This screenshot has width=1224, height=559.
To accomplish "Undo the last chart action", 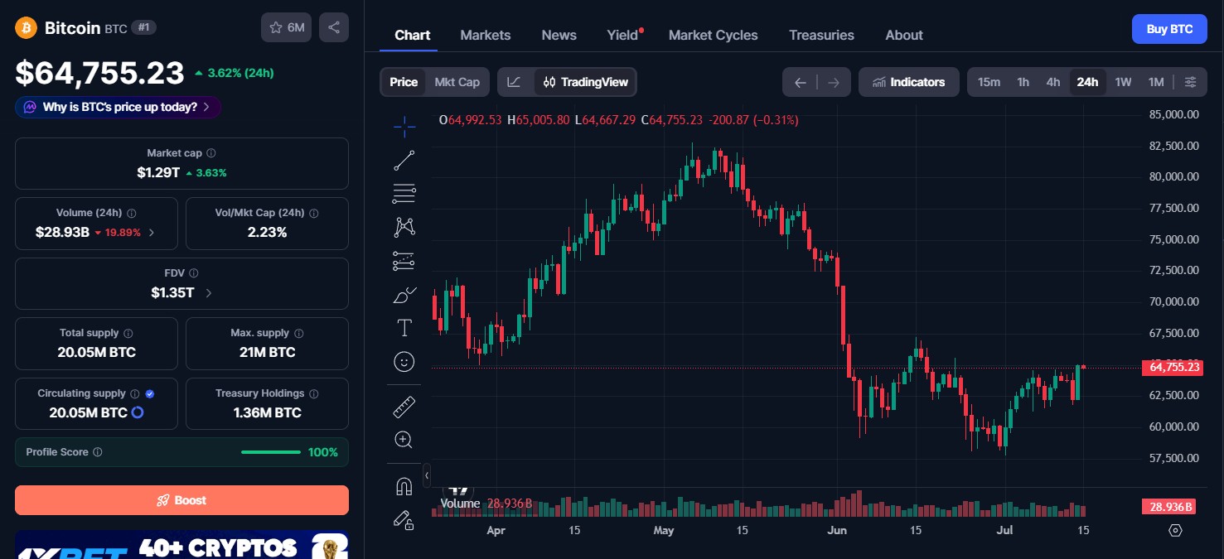I will 800,82.
